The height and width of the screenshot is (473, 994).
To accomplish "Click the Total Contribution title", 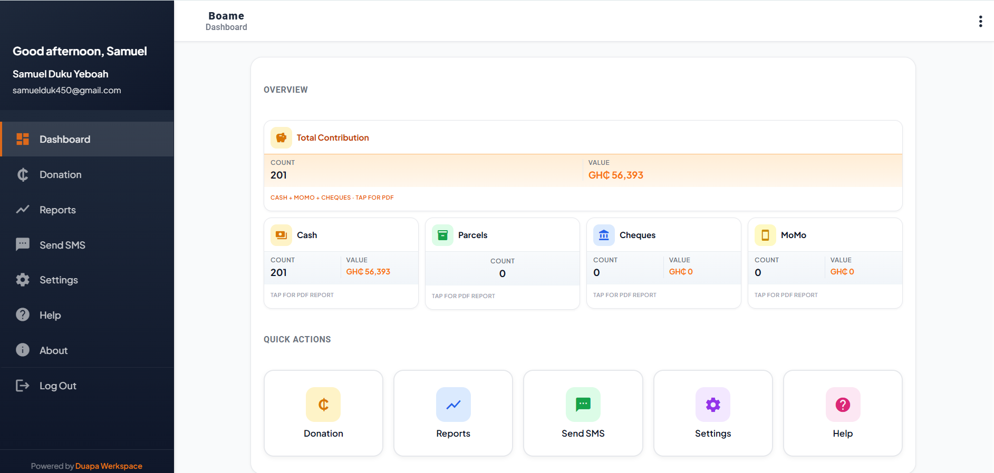I will (333, 137).
